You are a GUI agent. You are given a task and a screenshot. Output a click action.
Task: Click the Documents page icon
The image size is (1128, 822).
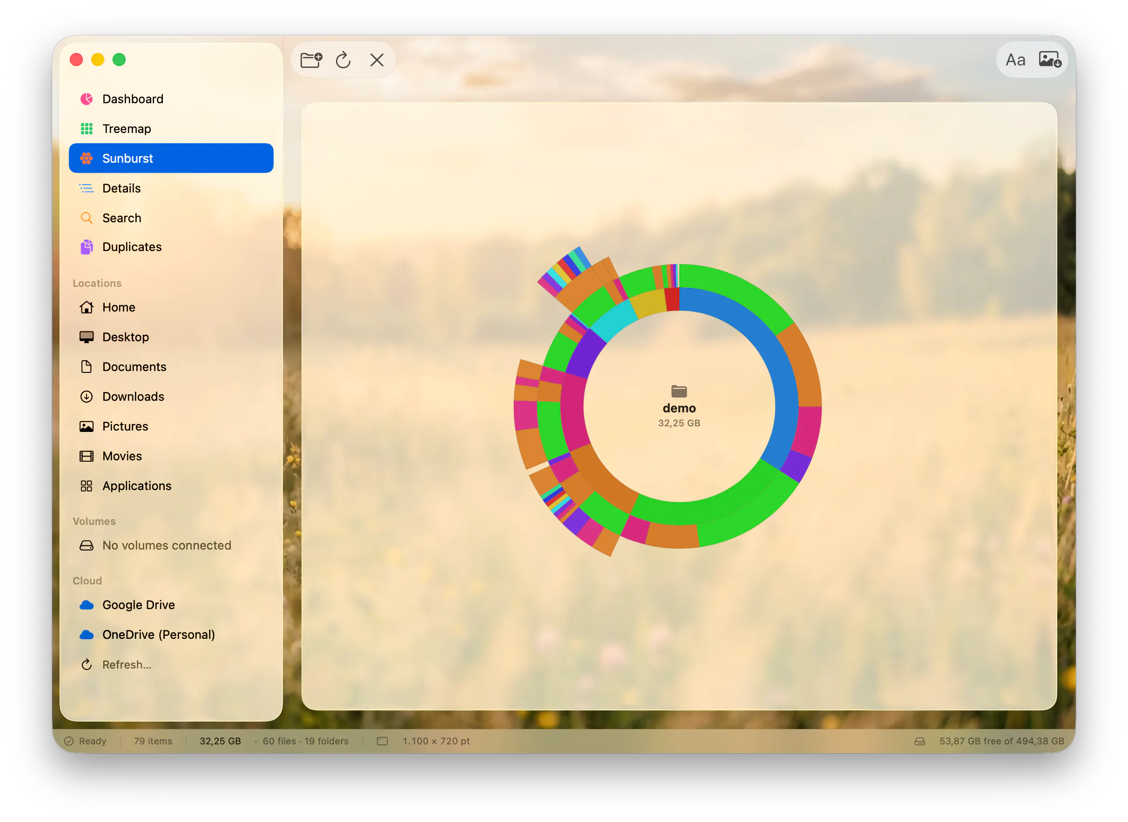pyautogui.click(x=87, y=367)
